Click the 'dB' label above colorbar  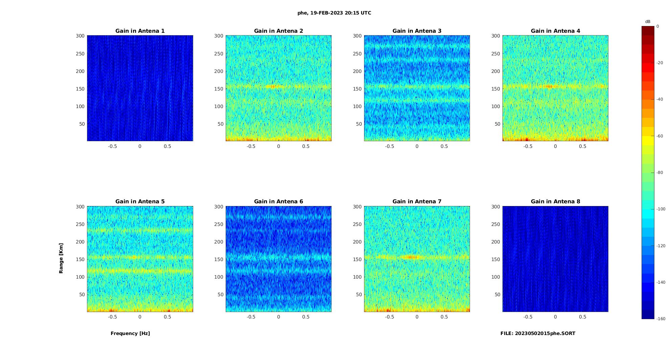pos(648,22)
